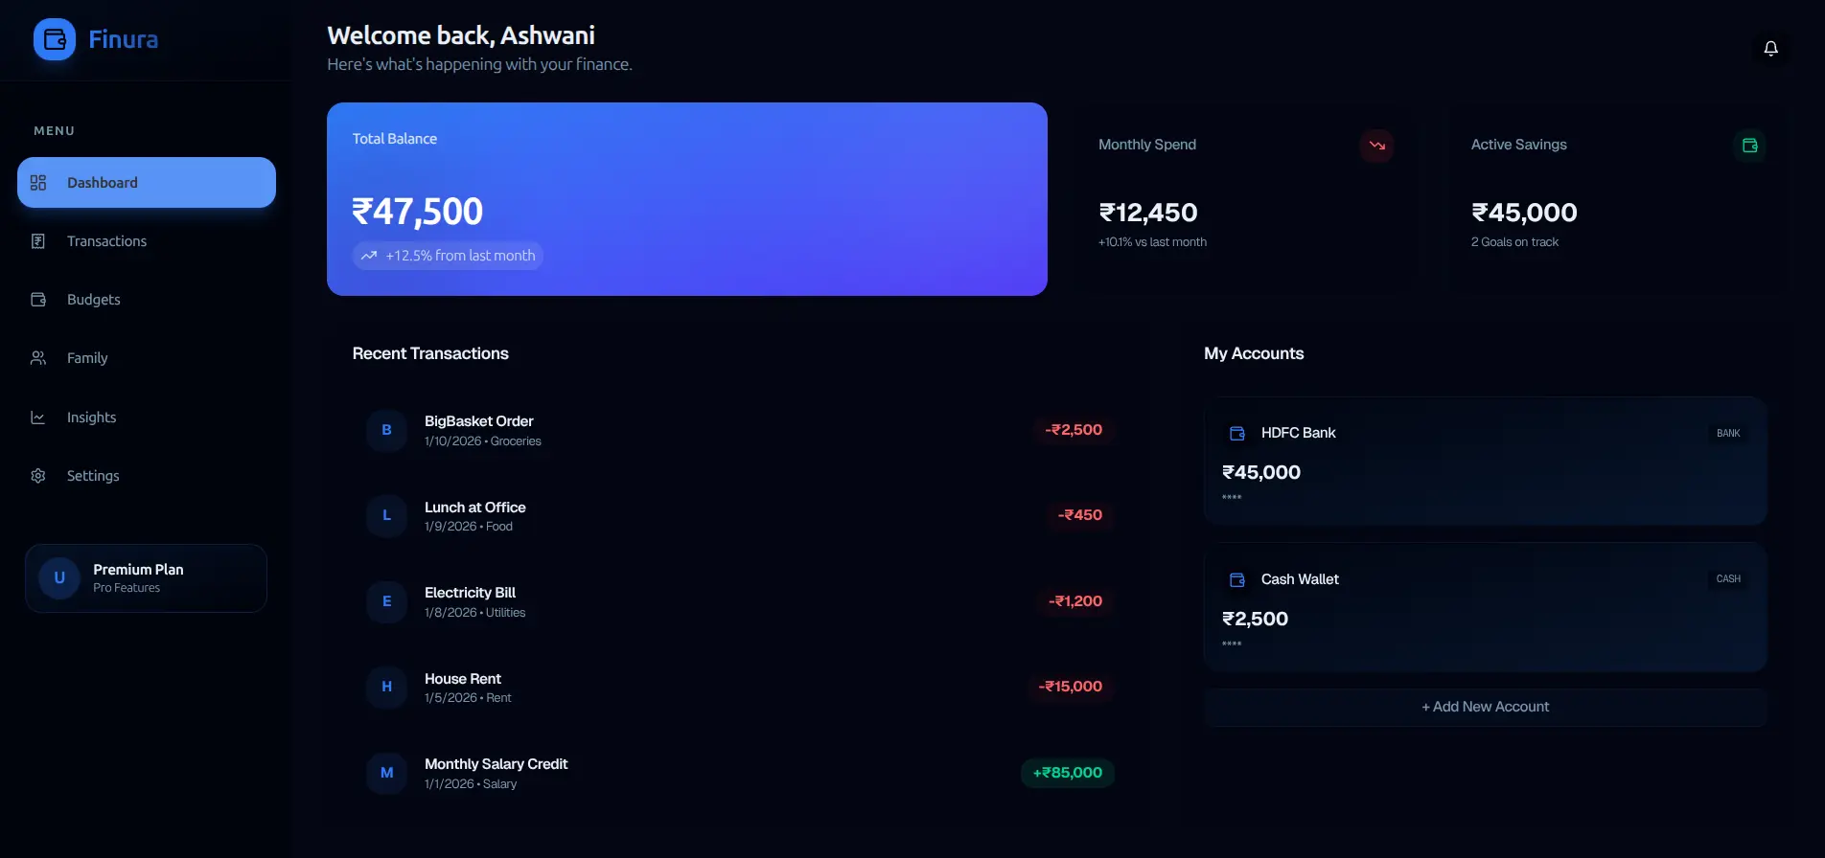Go to the Budgets page
Image resolution: width=1825 pixels, height=858 pixels.
pos(93,300)
